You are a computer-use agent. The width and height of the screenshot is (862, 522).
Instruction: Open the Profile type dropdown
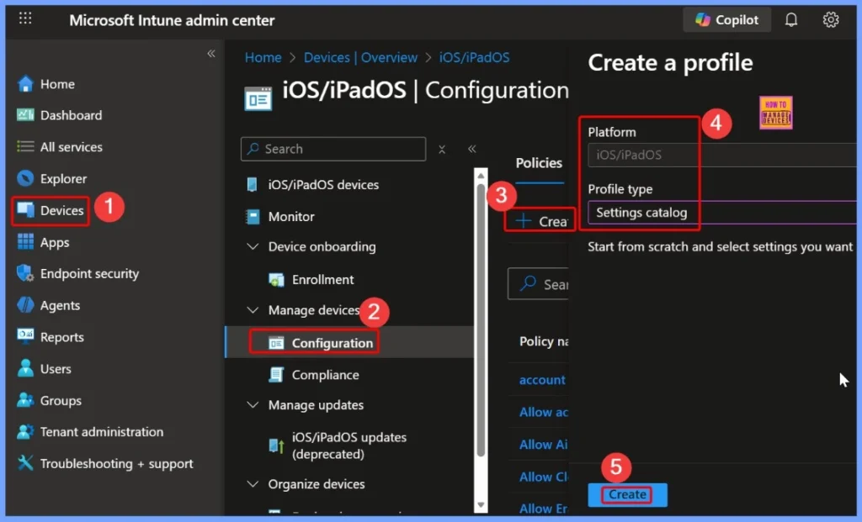(x=642, y=213)
